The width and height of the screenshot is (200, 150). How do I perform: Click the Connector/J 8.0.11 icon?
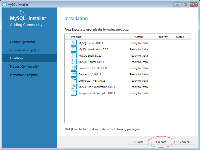pos(73,74)
